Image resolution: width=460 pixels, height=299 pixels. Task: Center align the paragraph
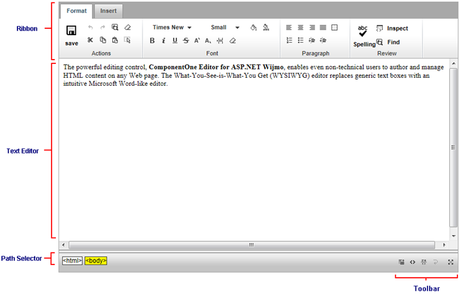coord(301,28)
